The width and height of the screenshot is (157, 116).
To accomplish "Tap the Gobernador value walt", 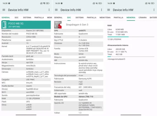I will [80, 90].
